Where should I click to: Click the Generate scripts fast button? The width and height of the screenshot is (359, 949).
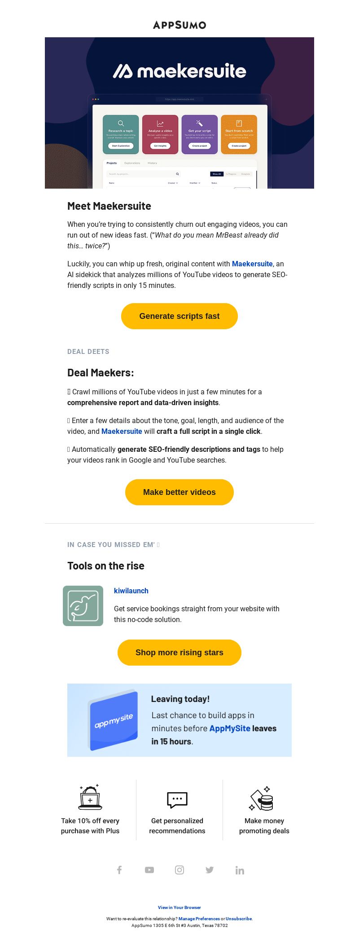coord(179,316)
